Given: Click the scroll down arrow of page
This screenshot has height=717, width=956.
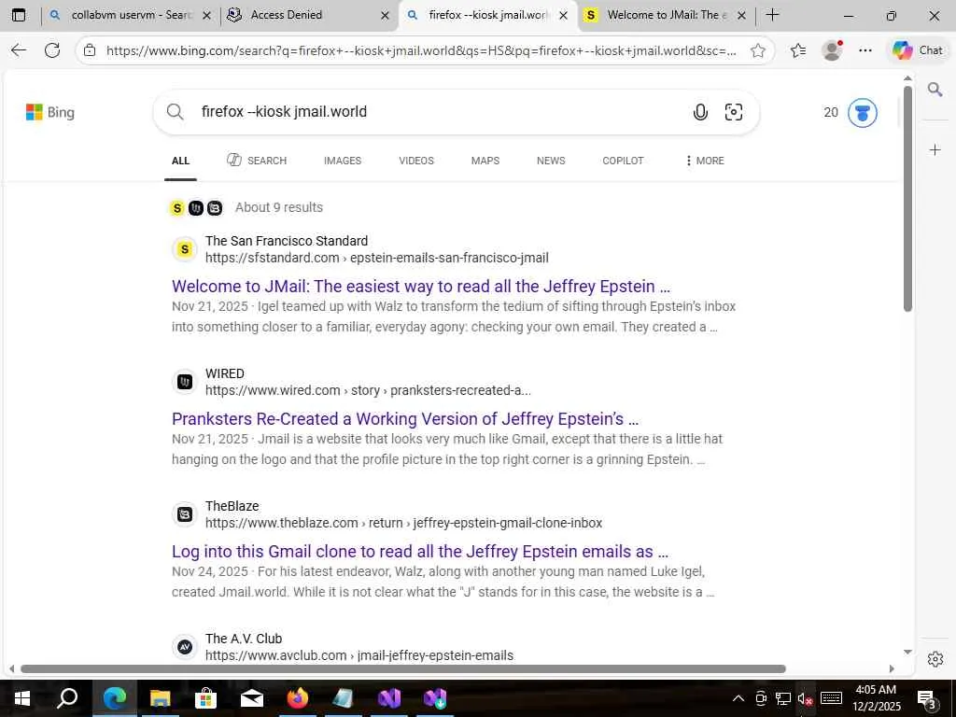Looking at the screenshot, I should point(907,653).
